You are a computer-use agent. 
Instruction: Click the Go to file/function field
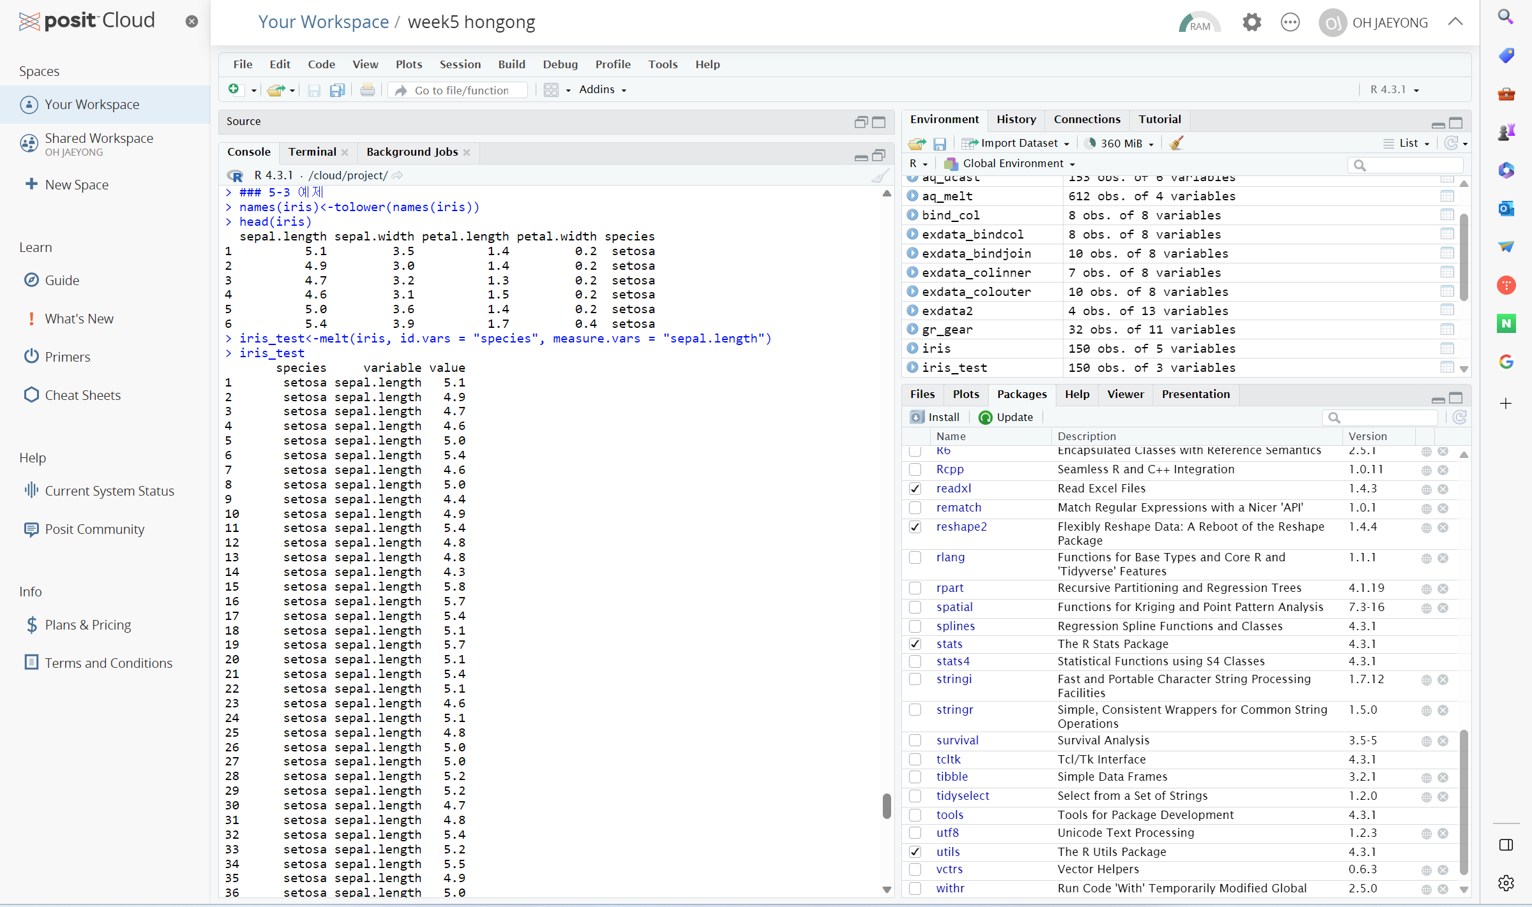(462, 90)
